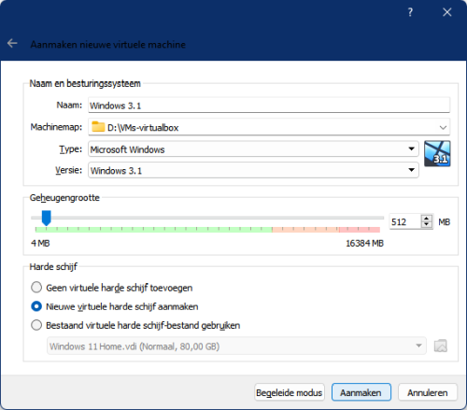The height and width of the screenshot is (410, 467).
Task: Click the 'Harde schijf' group title
Action: coord(53,267)
